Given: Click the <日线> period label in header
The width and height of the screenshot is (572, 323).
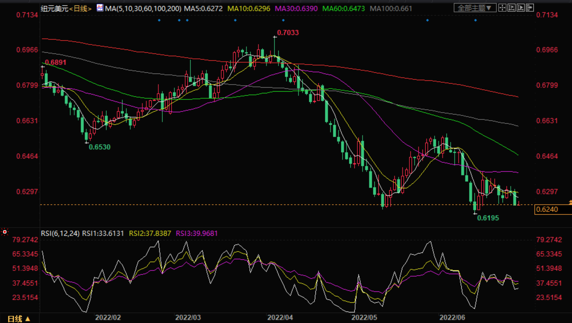Looking at the screenshot, I should point(80,8).
